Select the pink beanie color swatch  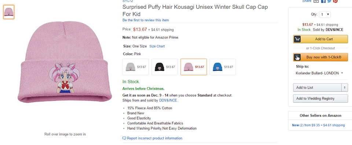coord(194,67)
